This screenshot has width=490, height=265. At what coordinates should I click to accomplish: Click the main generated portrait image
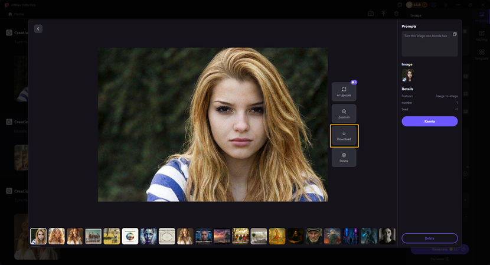pos(213,125)
